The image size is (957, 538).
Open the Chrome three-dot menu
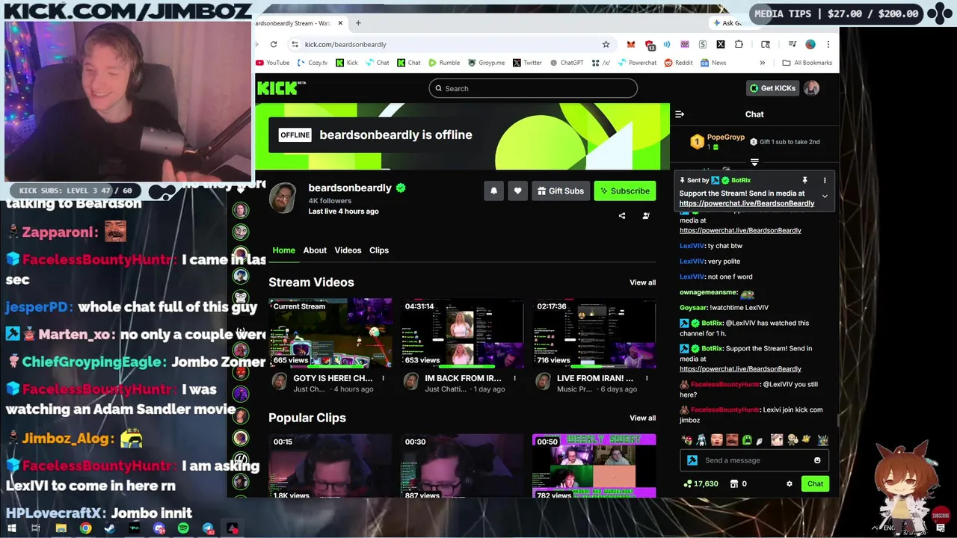click(828, 44)
